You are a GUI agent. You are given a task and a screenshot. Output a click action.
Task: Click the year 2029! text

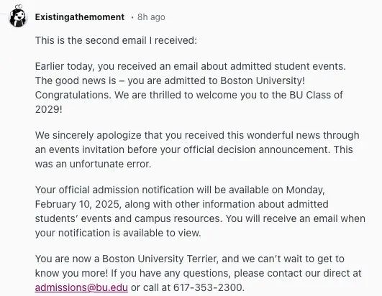(49, 109)
